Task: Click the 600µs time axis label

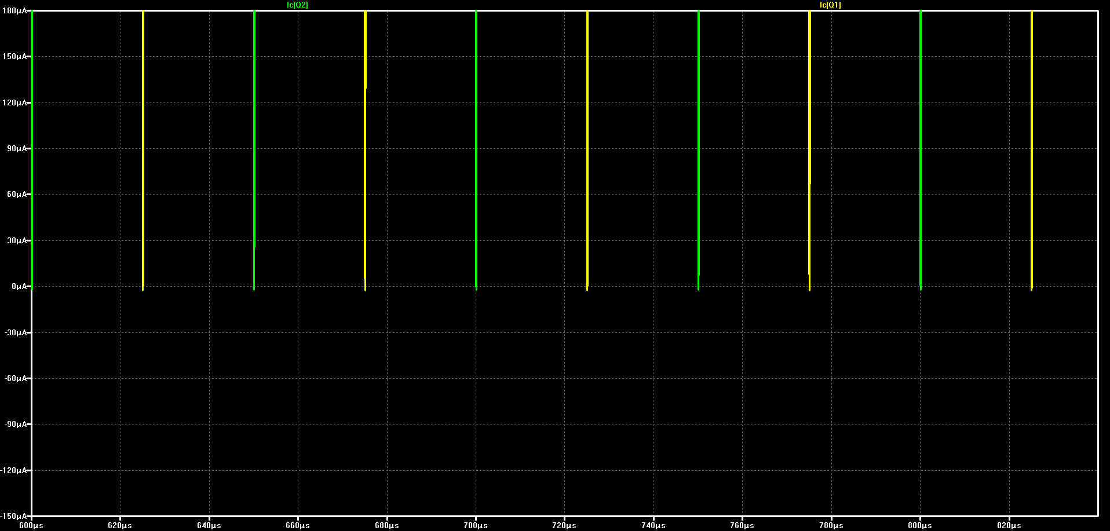Action: (x=31, y=526)
